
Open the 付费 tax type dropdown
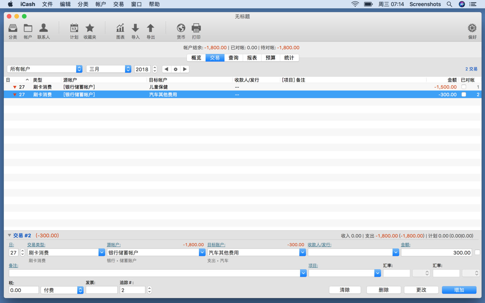coord(62,290)
